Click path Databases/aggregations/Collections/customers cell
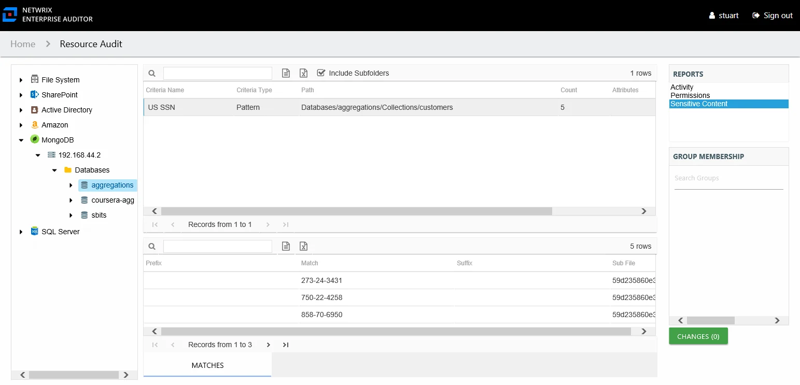800x385 pixels. 377,107
